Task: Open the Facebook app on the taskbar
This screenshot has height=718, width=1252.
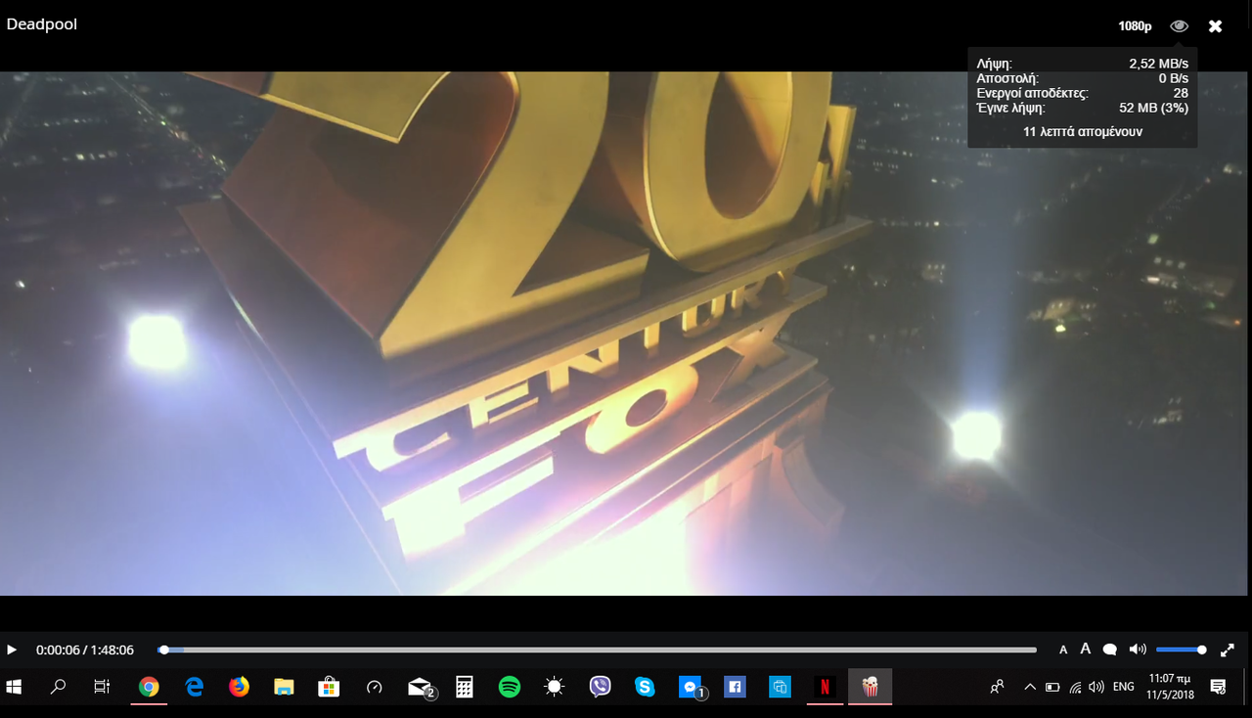Action: 735,687
